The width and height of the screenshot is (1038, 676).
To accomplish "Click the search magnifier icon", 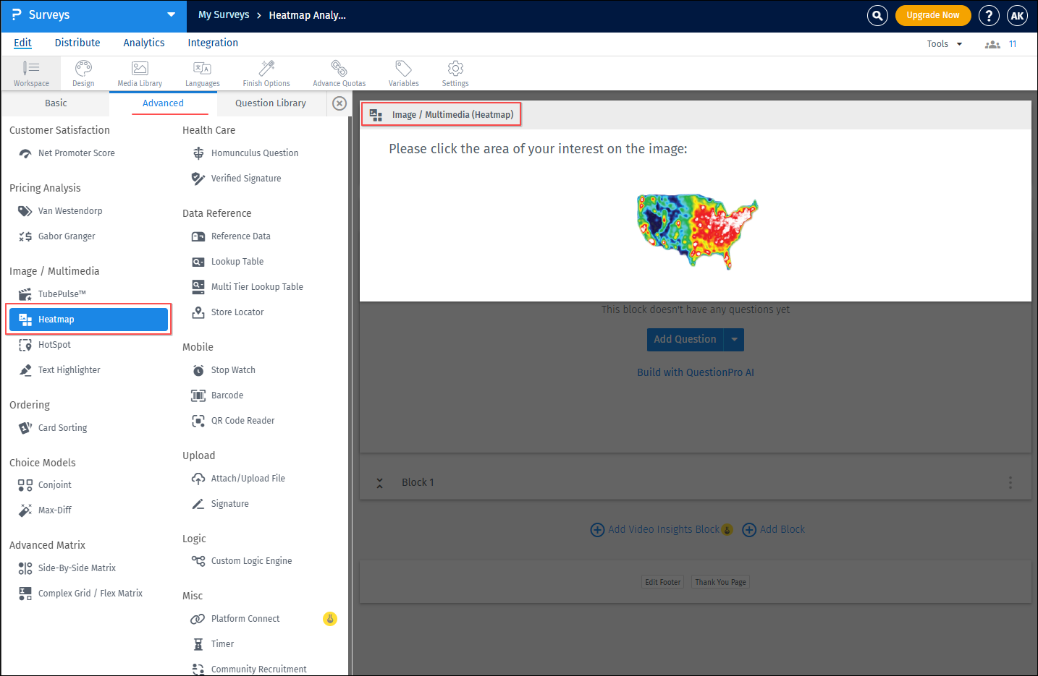I will [x=877, y=15].
